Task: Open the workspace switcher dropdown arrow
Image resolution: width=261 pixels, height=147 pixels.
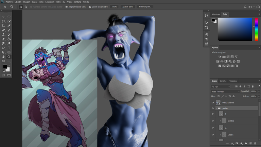Action: [x=254, y=7]
